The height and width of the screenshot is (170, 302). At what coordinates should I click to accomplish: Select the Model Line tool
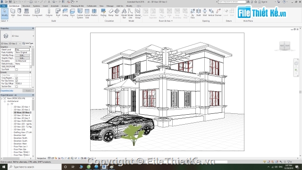pos(130,14)
